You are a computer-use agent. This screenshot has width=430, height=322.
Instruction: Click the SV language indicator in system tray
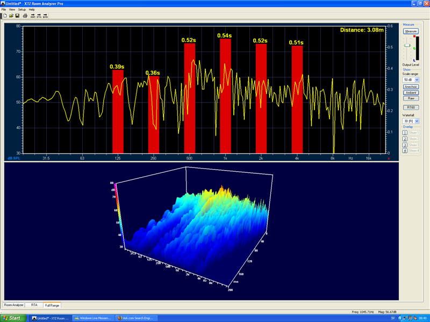coord(393,318)
